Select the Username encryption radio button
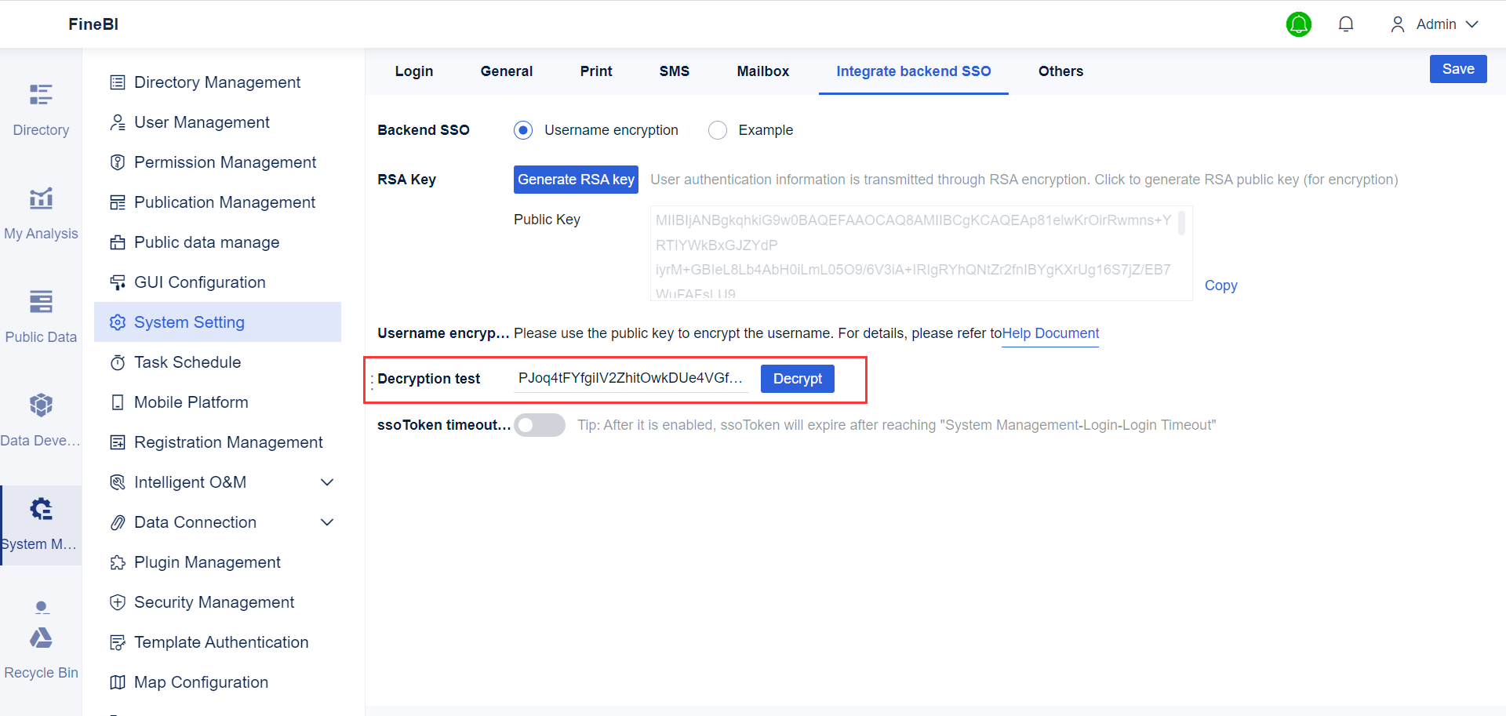 click(522, 129)
